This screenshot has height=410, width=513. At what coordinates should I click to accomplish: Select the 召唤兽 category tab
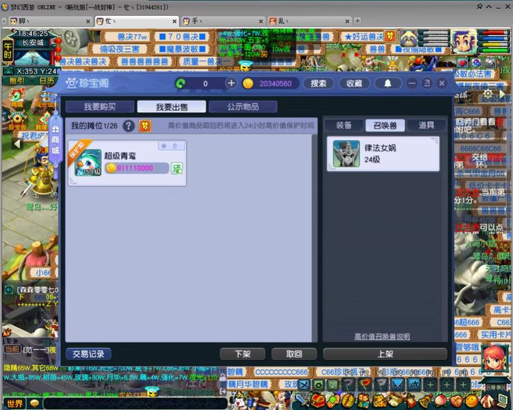click(384, 125)
